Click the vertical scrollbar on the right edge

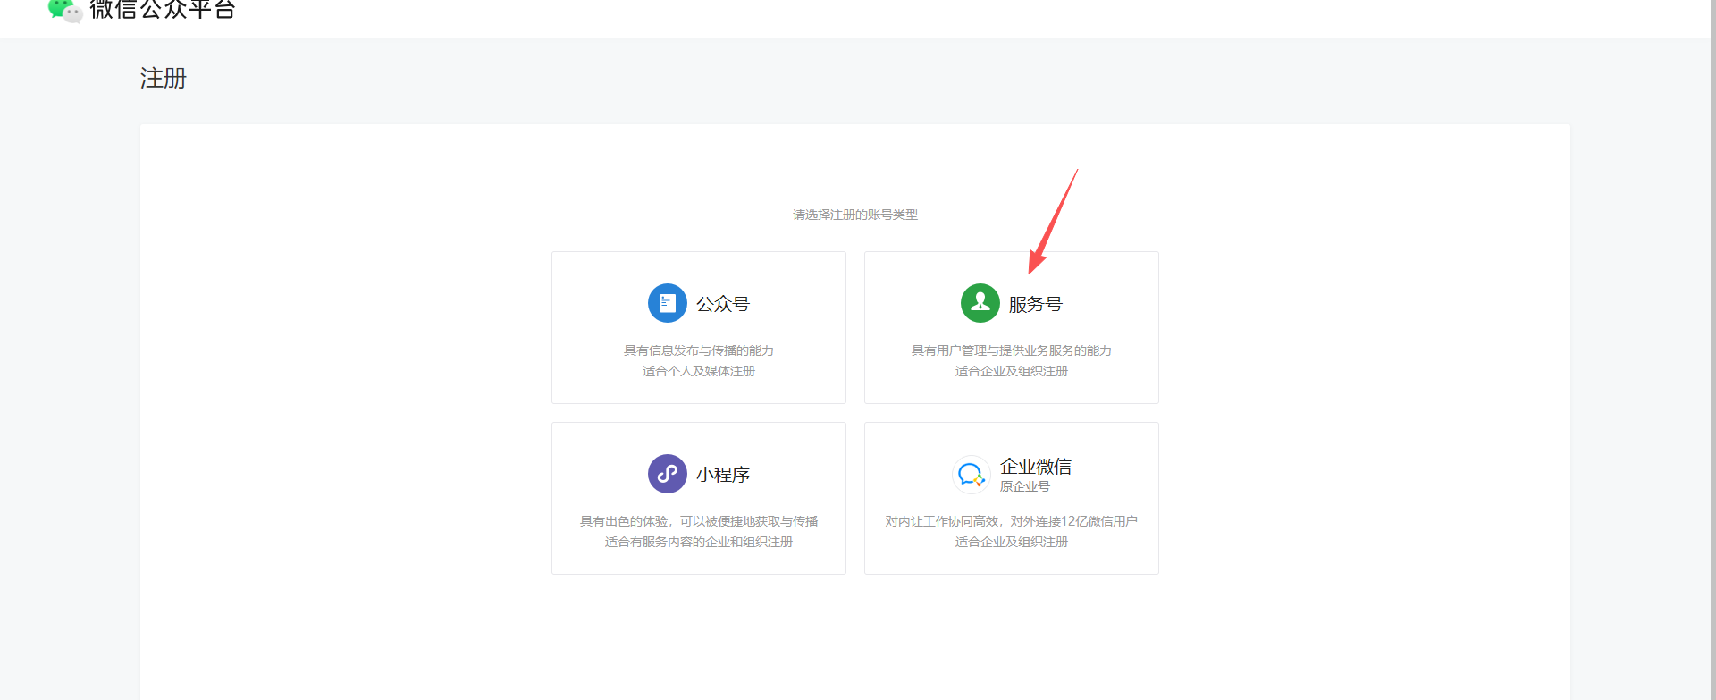click(1712, 358)
